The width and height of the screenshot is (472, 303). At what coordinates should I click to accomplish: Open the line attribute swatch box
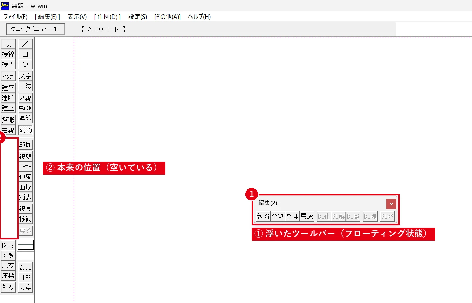[26, 245]
